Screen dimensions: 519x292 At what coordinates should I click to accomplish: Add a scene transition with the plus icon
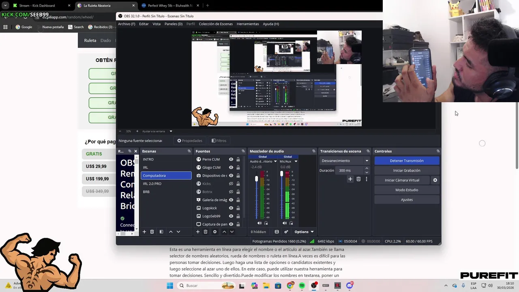350,179
